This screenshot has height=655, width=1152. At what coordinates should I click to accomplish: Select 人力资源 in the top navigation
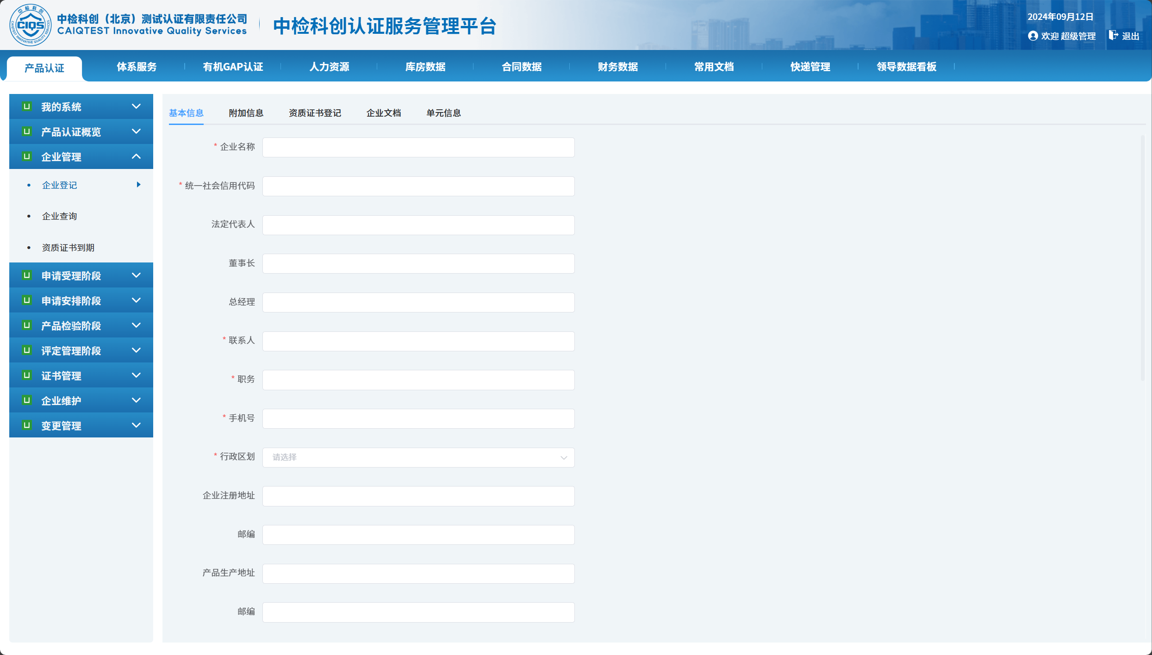pos(329,67)
